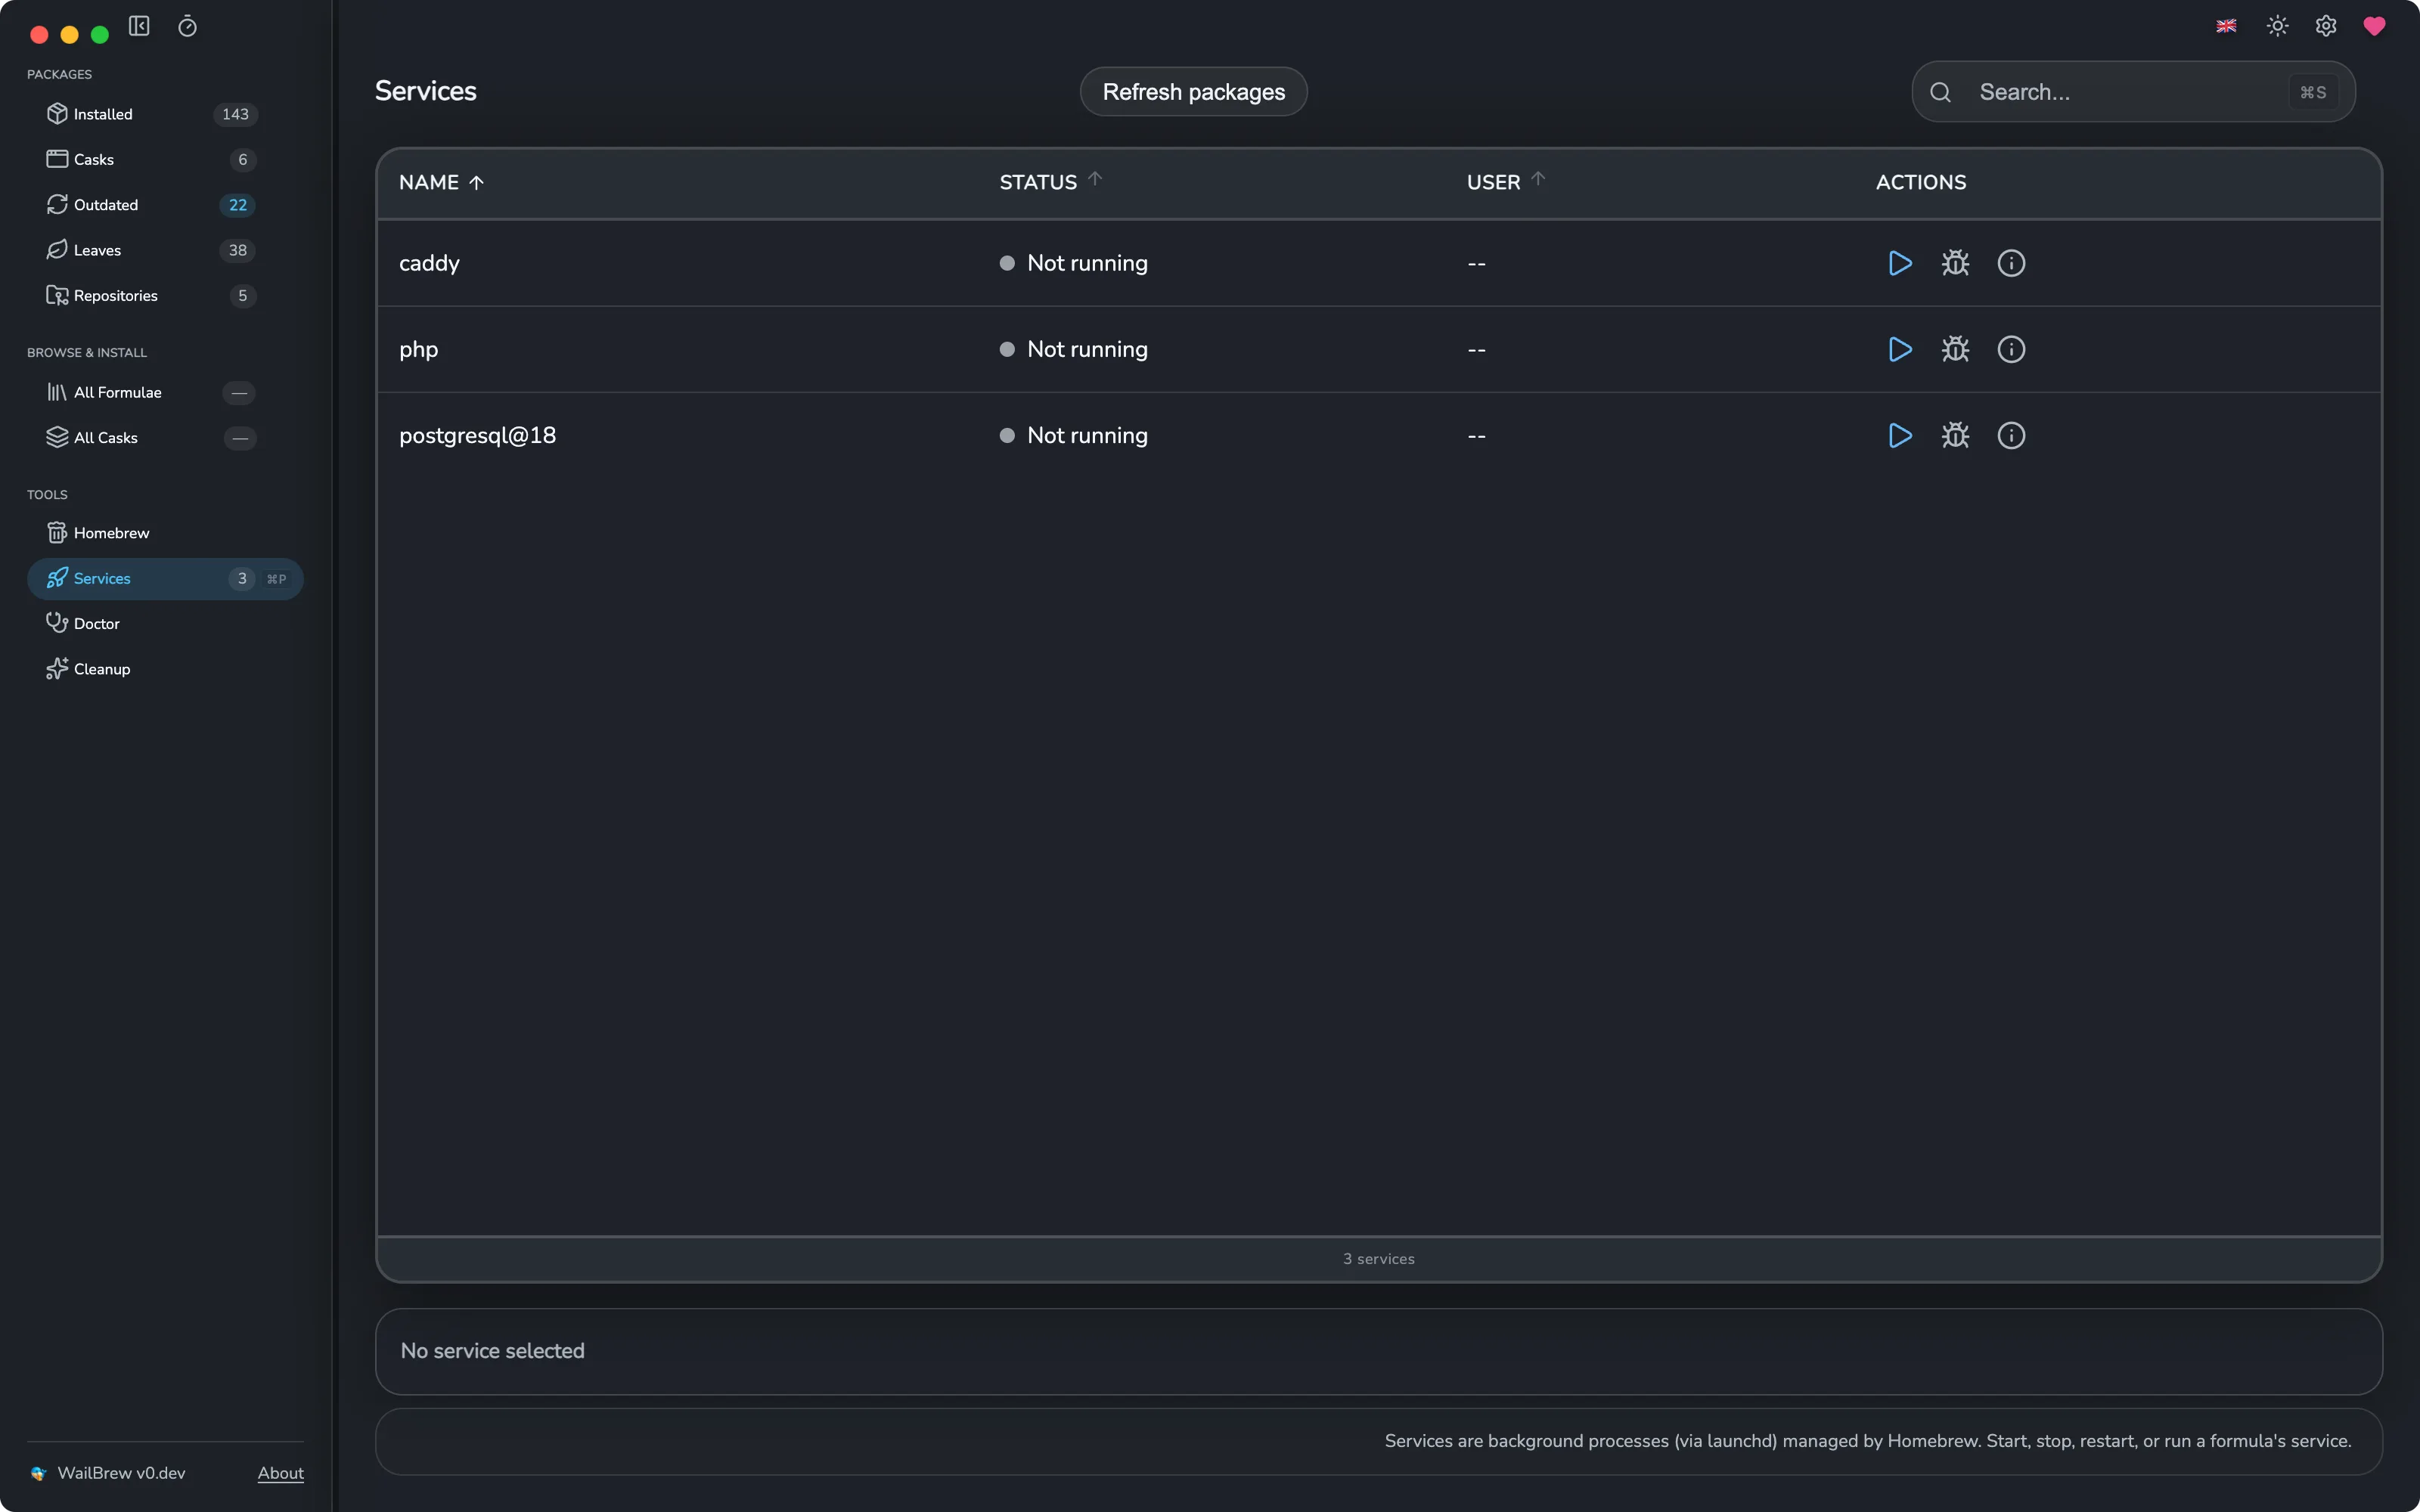Image resolution: width=2420 pixels, height=1512 pixels.
Task: Sort services by USER column
Action: (1506, 181)
